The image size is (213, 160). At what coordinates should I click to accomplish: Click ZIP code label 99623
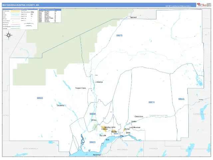click(93, 142)
